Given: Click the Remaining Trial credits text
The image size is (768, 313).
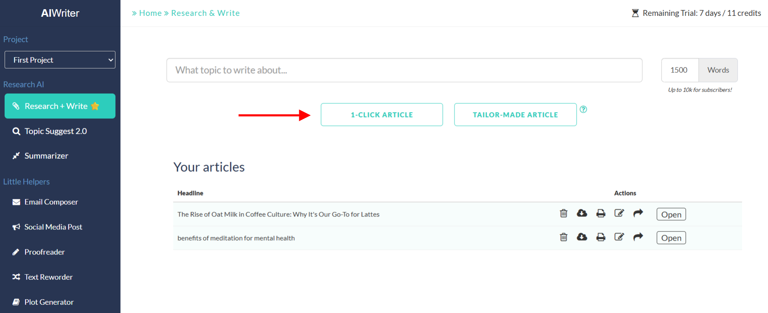Looking at the screenshot, I should (x=702, y=13).
